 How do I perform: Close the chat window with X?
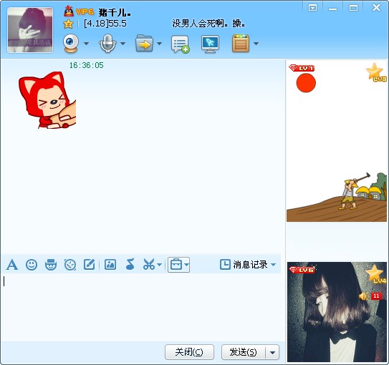point(376,7)
